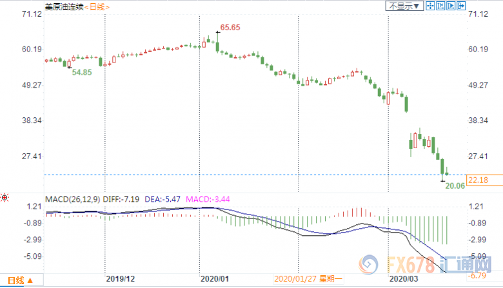Select the 54.85 low price label
The width and height of the screenshot is (503, 288).
pos(82,72)
